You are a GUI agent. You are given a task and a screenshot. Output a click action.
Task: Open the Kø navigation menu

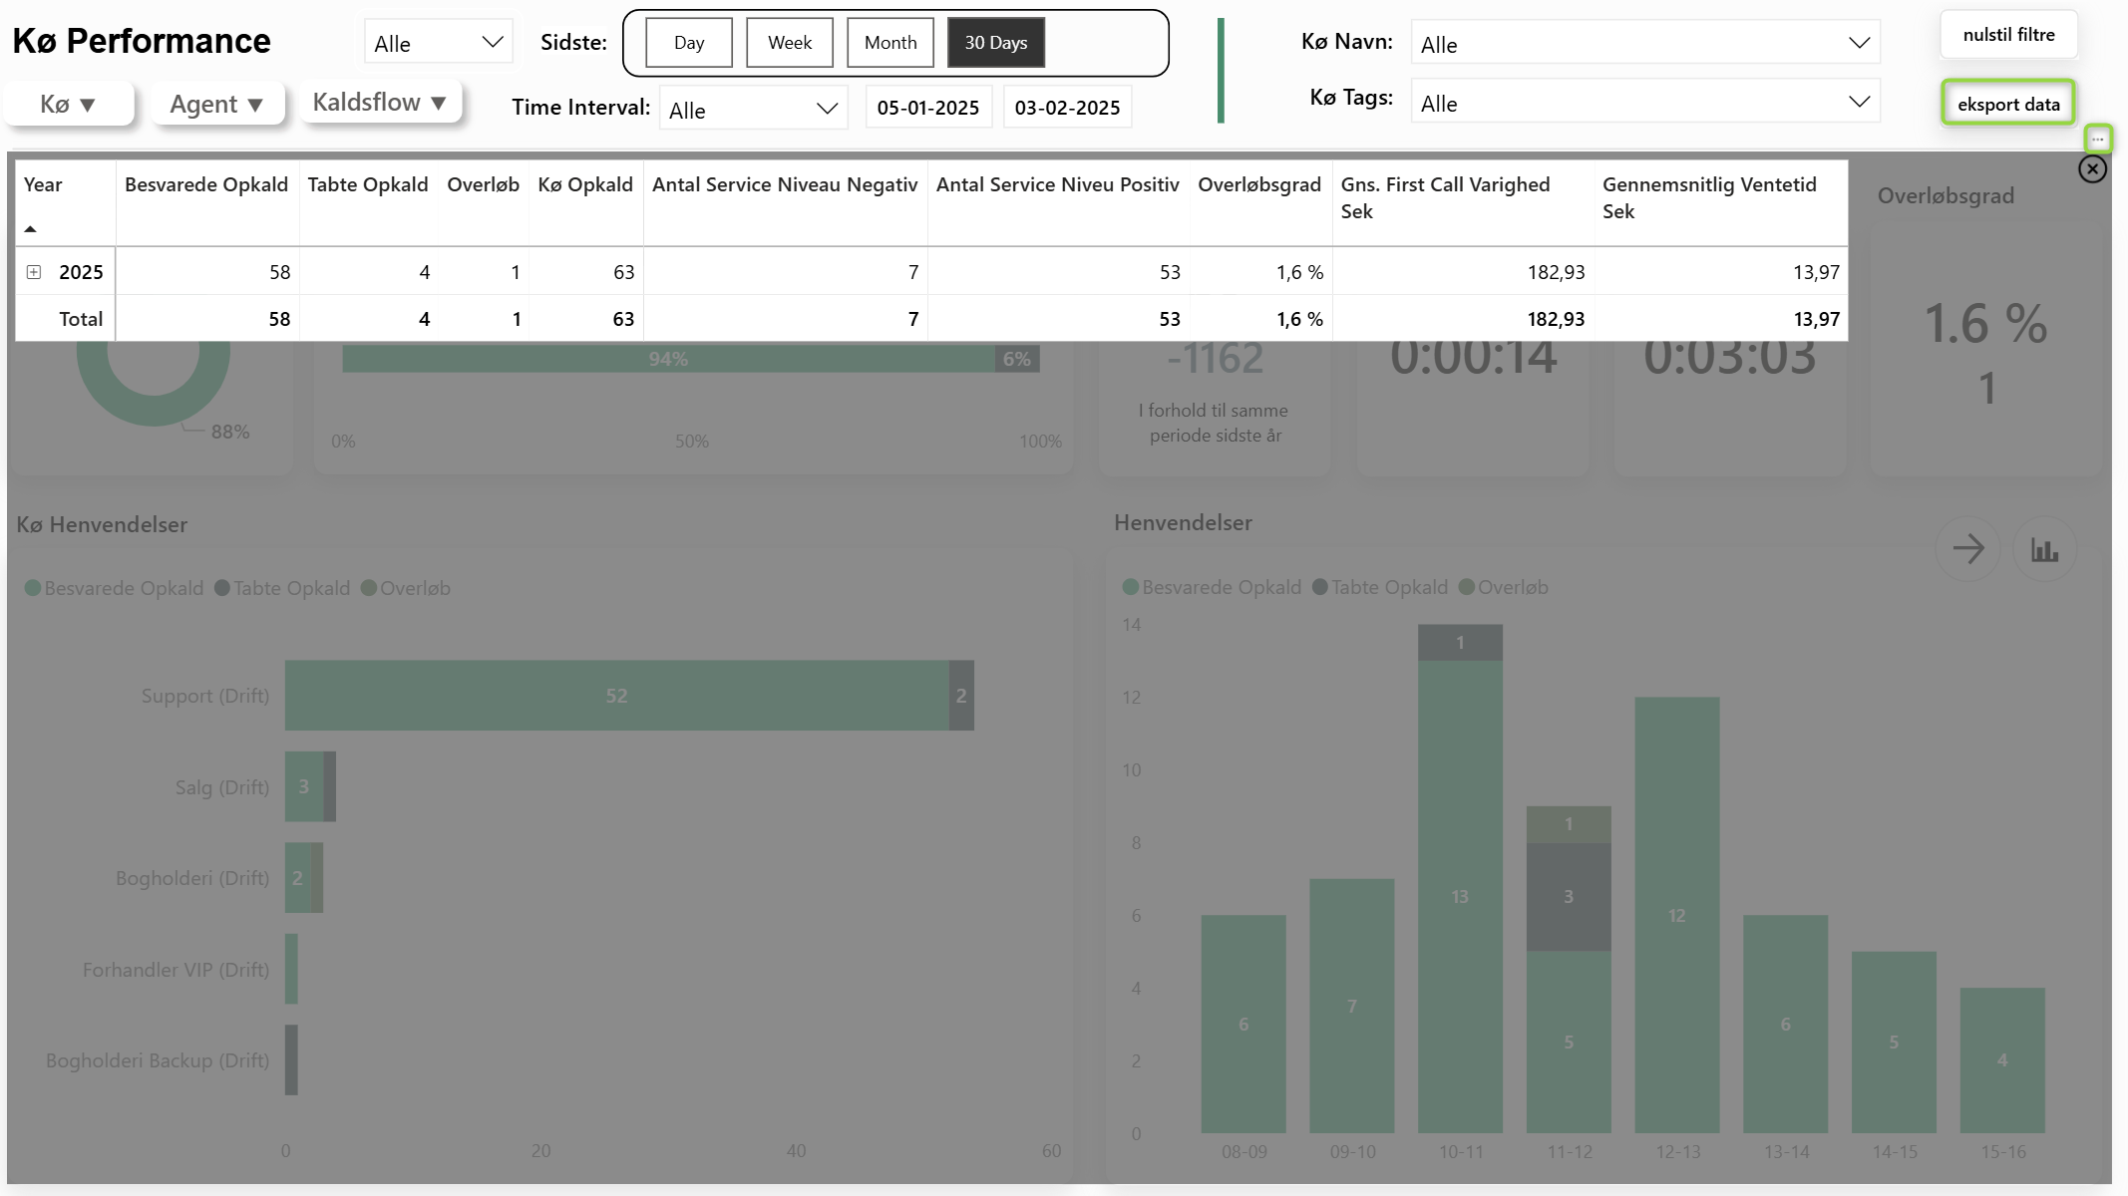point(68,105)
